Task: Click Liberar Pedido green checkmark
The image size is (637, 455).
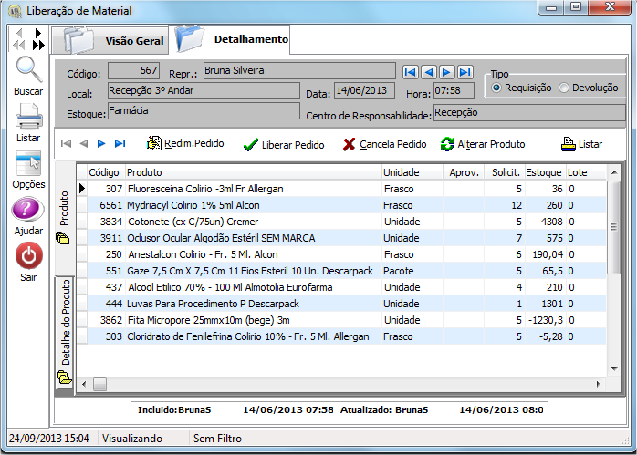Action: [283, 144]
